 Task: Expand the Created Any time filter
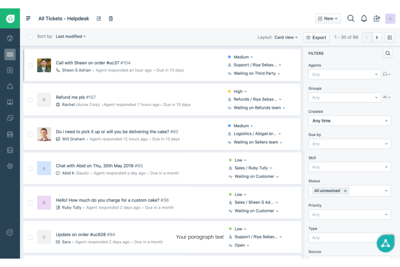click(349, 121)
